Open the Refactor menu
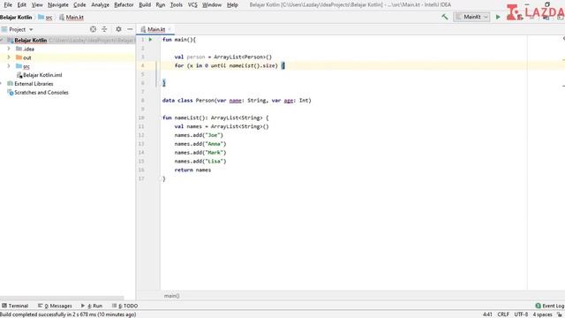This screenshot has width=565, height=318. point(124,4)
